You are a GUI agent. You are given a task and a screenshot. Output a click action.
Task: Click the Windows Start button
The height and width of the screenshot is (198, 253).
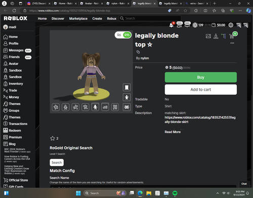click(78, 193)
